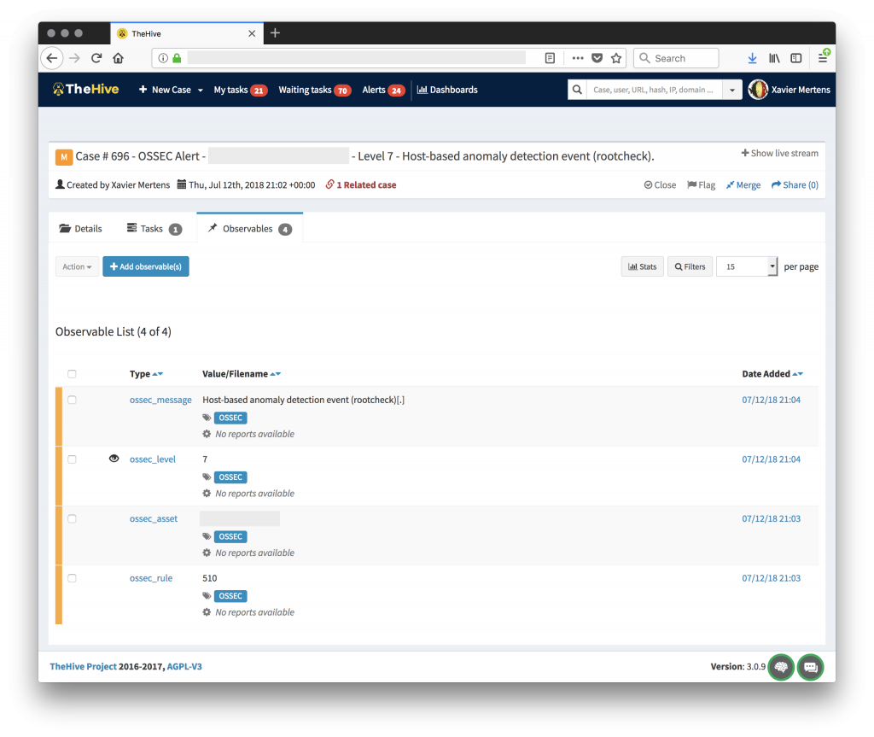Click the browser Search box
The image size is (874, 737).
click(x=676, y=58)
